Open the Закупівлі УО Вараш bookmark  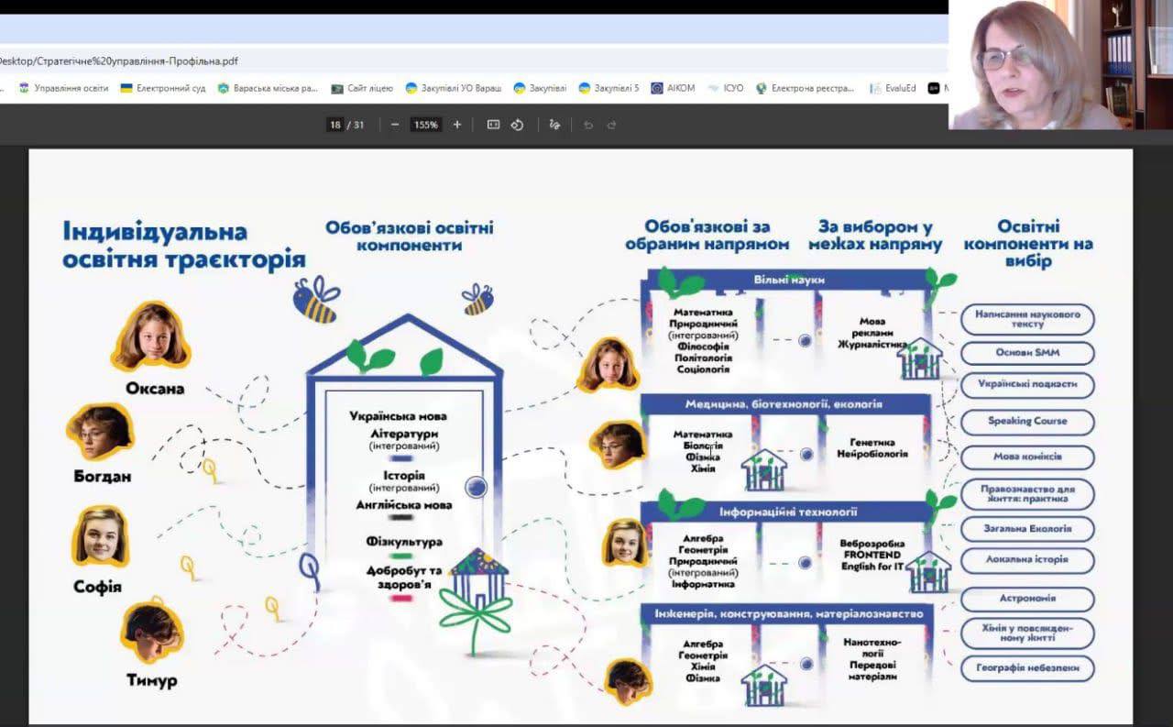click(x=453, y=88)
